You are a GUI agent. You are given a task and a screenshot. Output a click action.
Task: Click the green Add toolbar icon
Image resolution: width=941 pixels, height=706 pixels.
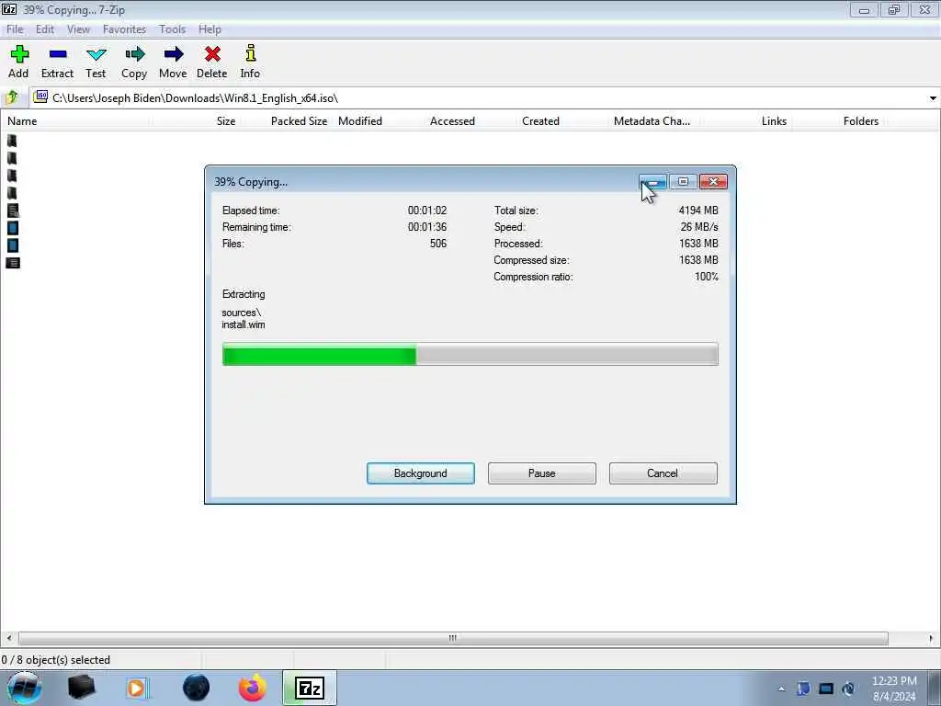point(19,54)
